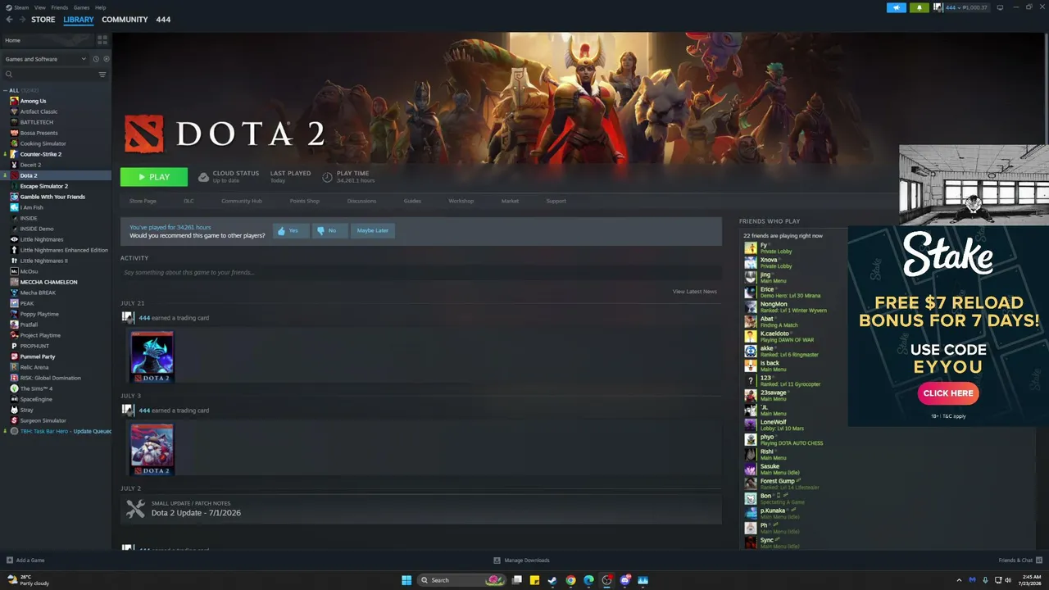Toggle the ready-to-play filter icon
Viewport: 1049px width, 590px height.
106,59
